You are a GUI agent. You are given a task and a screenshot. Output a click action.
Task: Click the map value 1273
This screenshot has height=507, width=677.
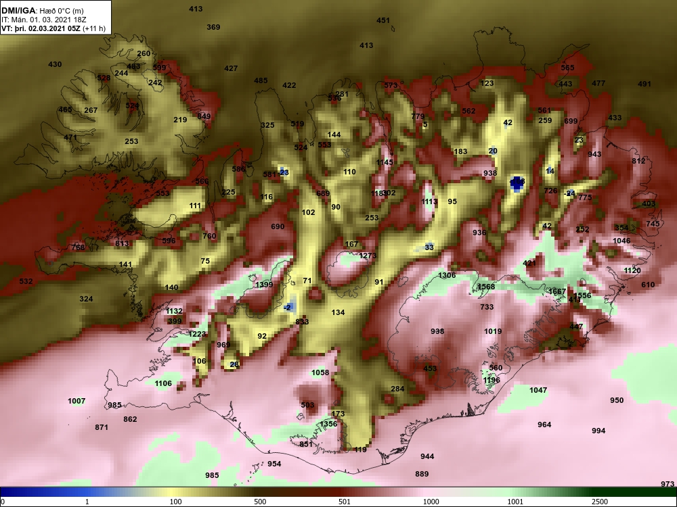tap(368, 256)
